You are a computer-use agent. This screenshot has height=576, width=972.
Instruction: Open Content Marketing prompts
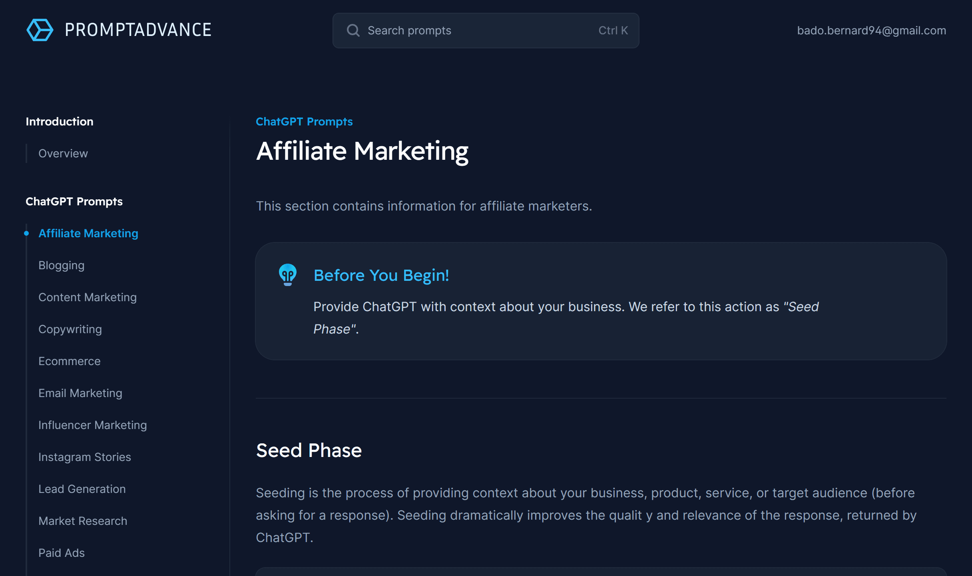coord(88,297)
